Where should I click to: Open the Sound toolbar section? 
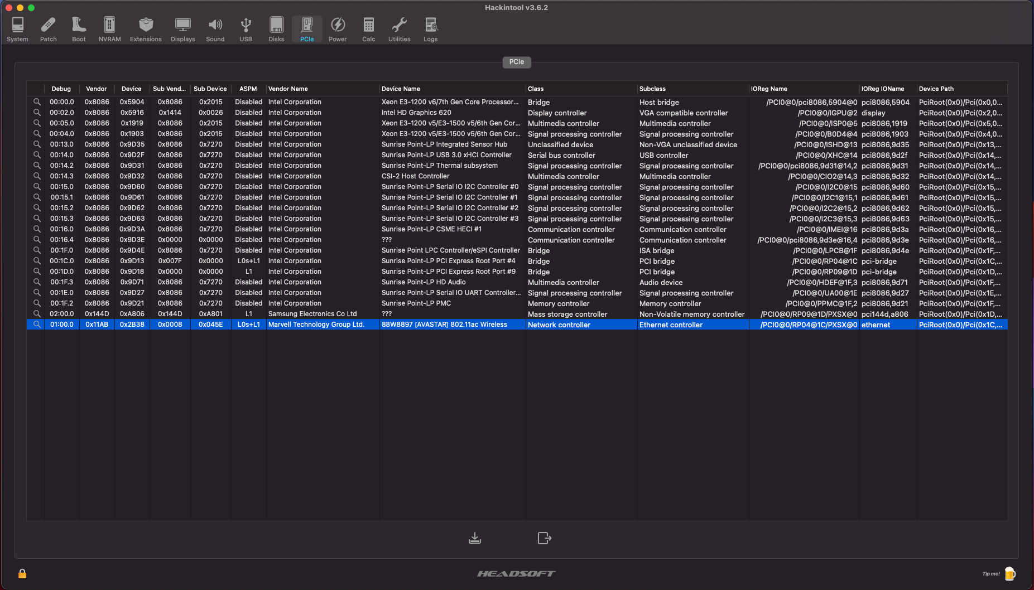[x=215, y=29]
